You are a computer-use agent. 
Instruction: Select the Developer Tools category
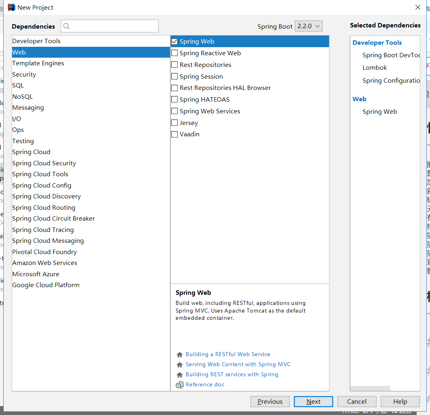click(91, 41)
